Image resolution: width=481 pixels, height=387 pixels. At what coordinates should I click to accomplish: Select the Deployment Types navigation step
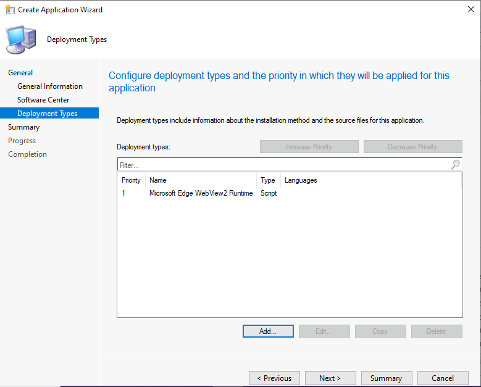[x=49, y=113]
